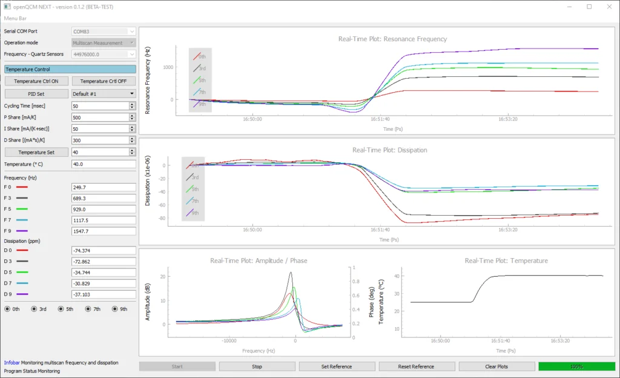Click the Temperature Set button
This screenshot has height=378, width=620.
coord(36,152)
